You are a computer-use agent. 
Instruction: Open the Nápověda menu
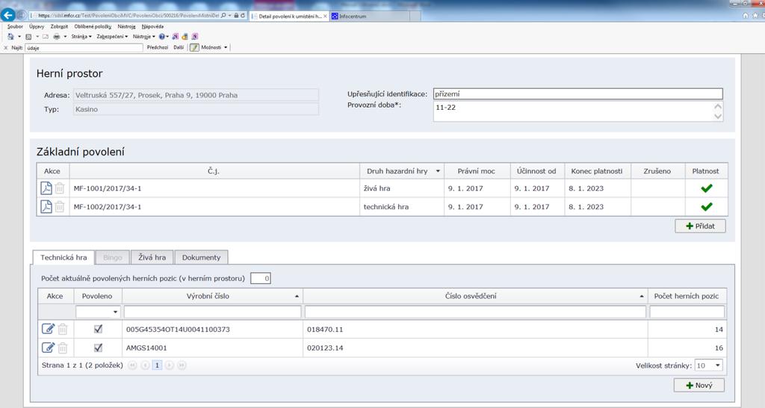[x=152, y=26]
